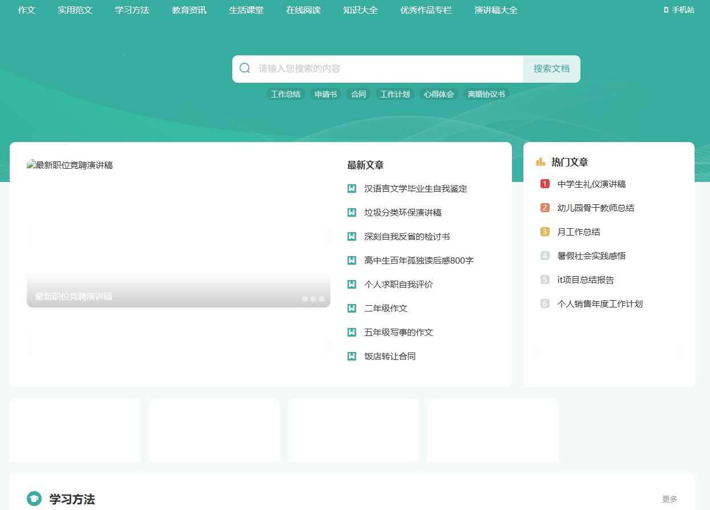710x510 pixels.
Task: Click the bookmark icon beside 二年级作文
Action: click(x=352, y=308)
